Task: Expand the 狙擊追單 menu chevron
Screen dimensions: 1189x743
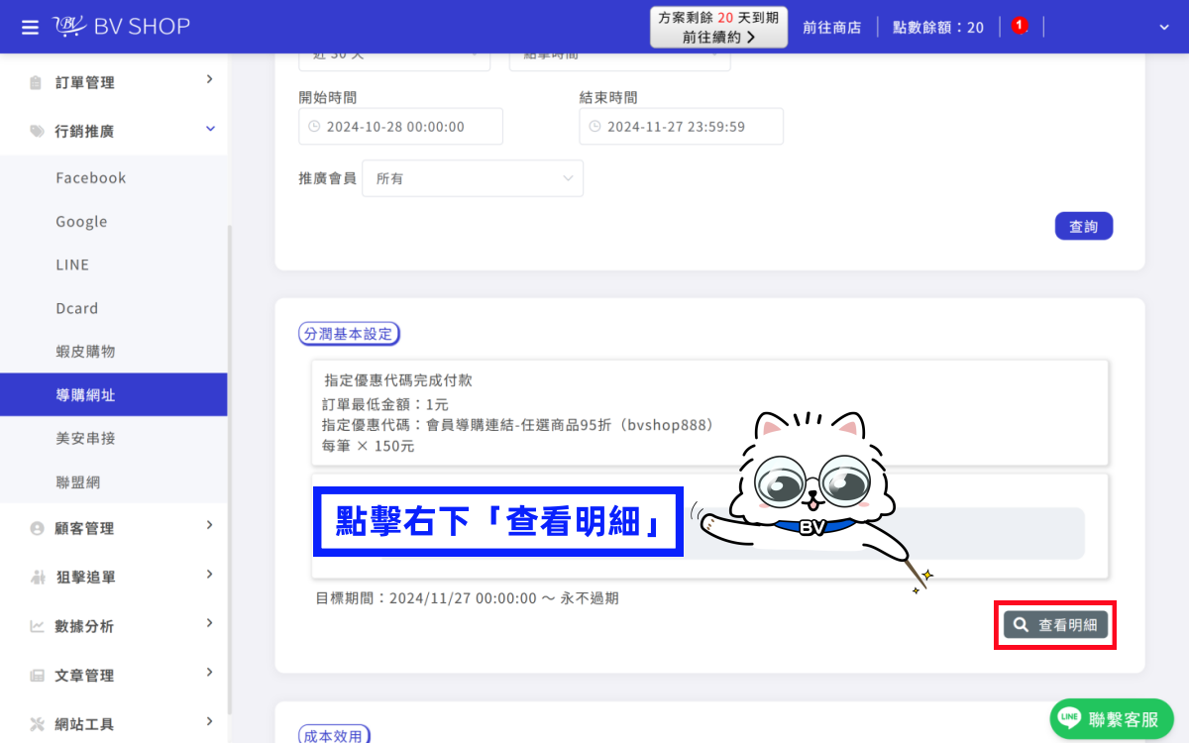Action: point(209,574)
